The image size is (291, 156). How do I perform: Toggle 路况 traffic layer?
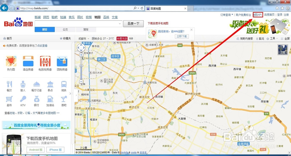[x=260, y=39]
